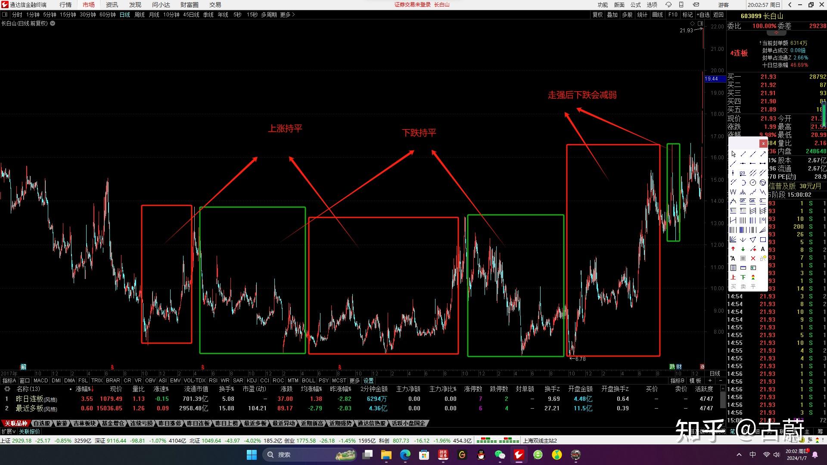
Task: Click the indicator table vertical scrollbar
Action: point(723,400)
